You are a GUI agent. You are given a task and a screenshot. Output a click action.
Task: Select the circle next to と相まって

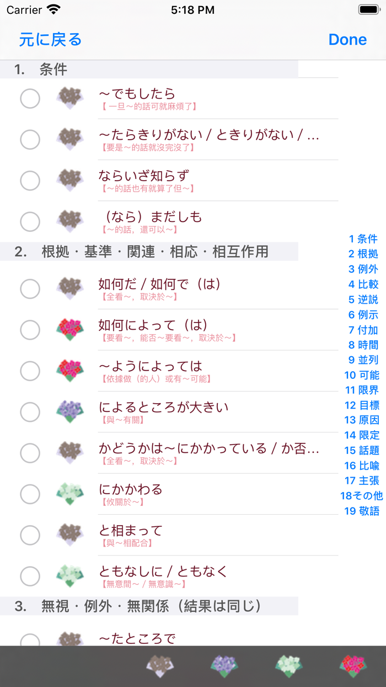30,536
